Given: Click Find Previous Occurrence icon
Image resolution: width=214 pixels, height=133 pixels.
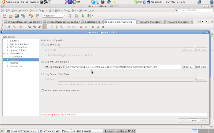Looking at the screenshot, I should click(35, 27).
